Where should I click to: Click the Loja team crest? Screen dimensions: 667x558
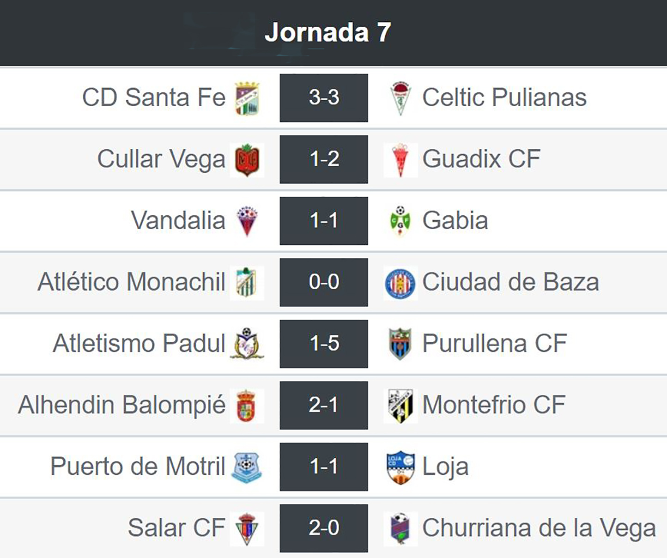point(400,467)
